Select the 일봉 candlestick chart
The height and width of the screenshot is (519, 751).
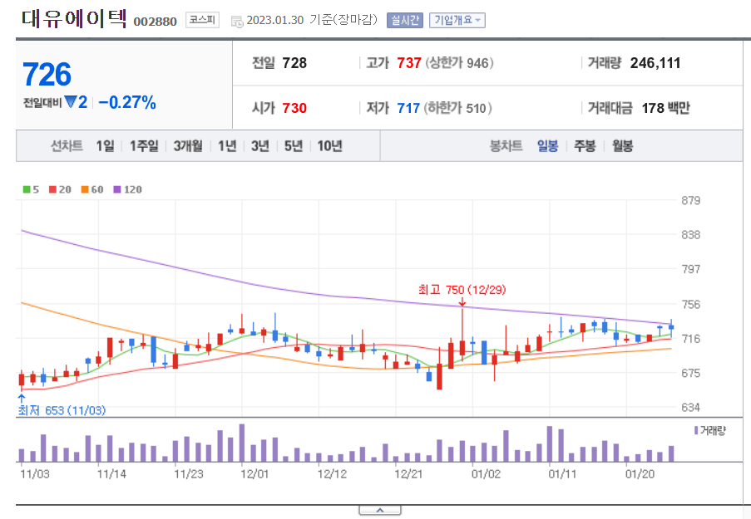pyautogui.click(x=547, y=146)
